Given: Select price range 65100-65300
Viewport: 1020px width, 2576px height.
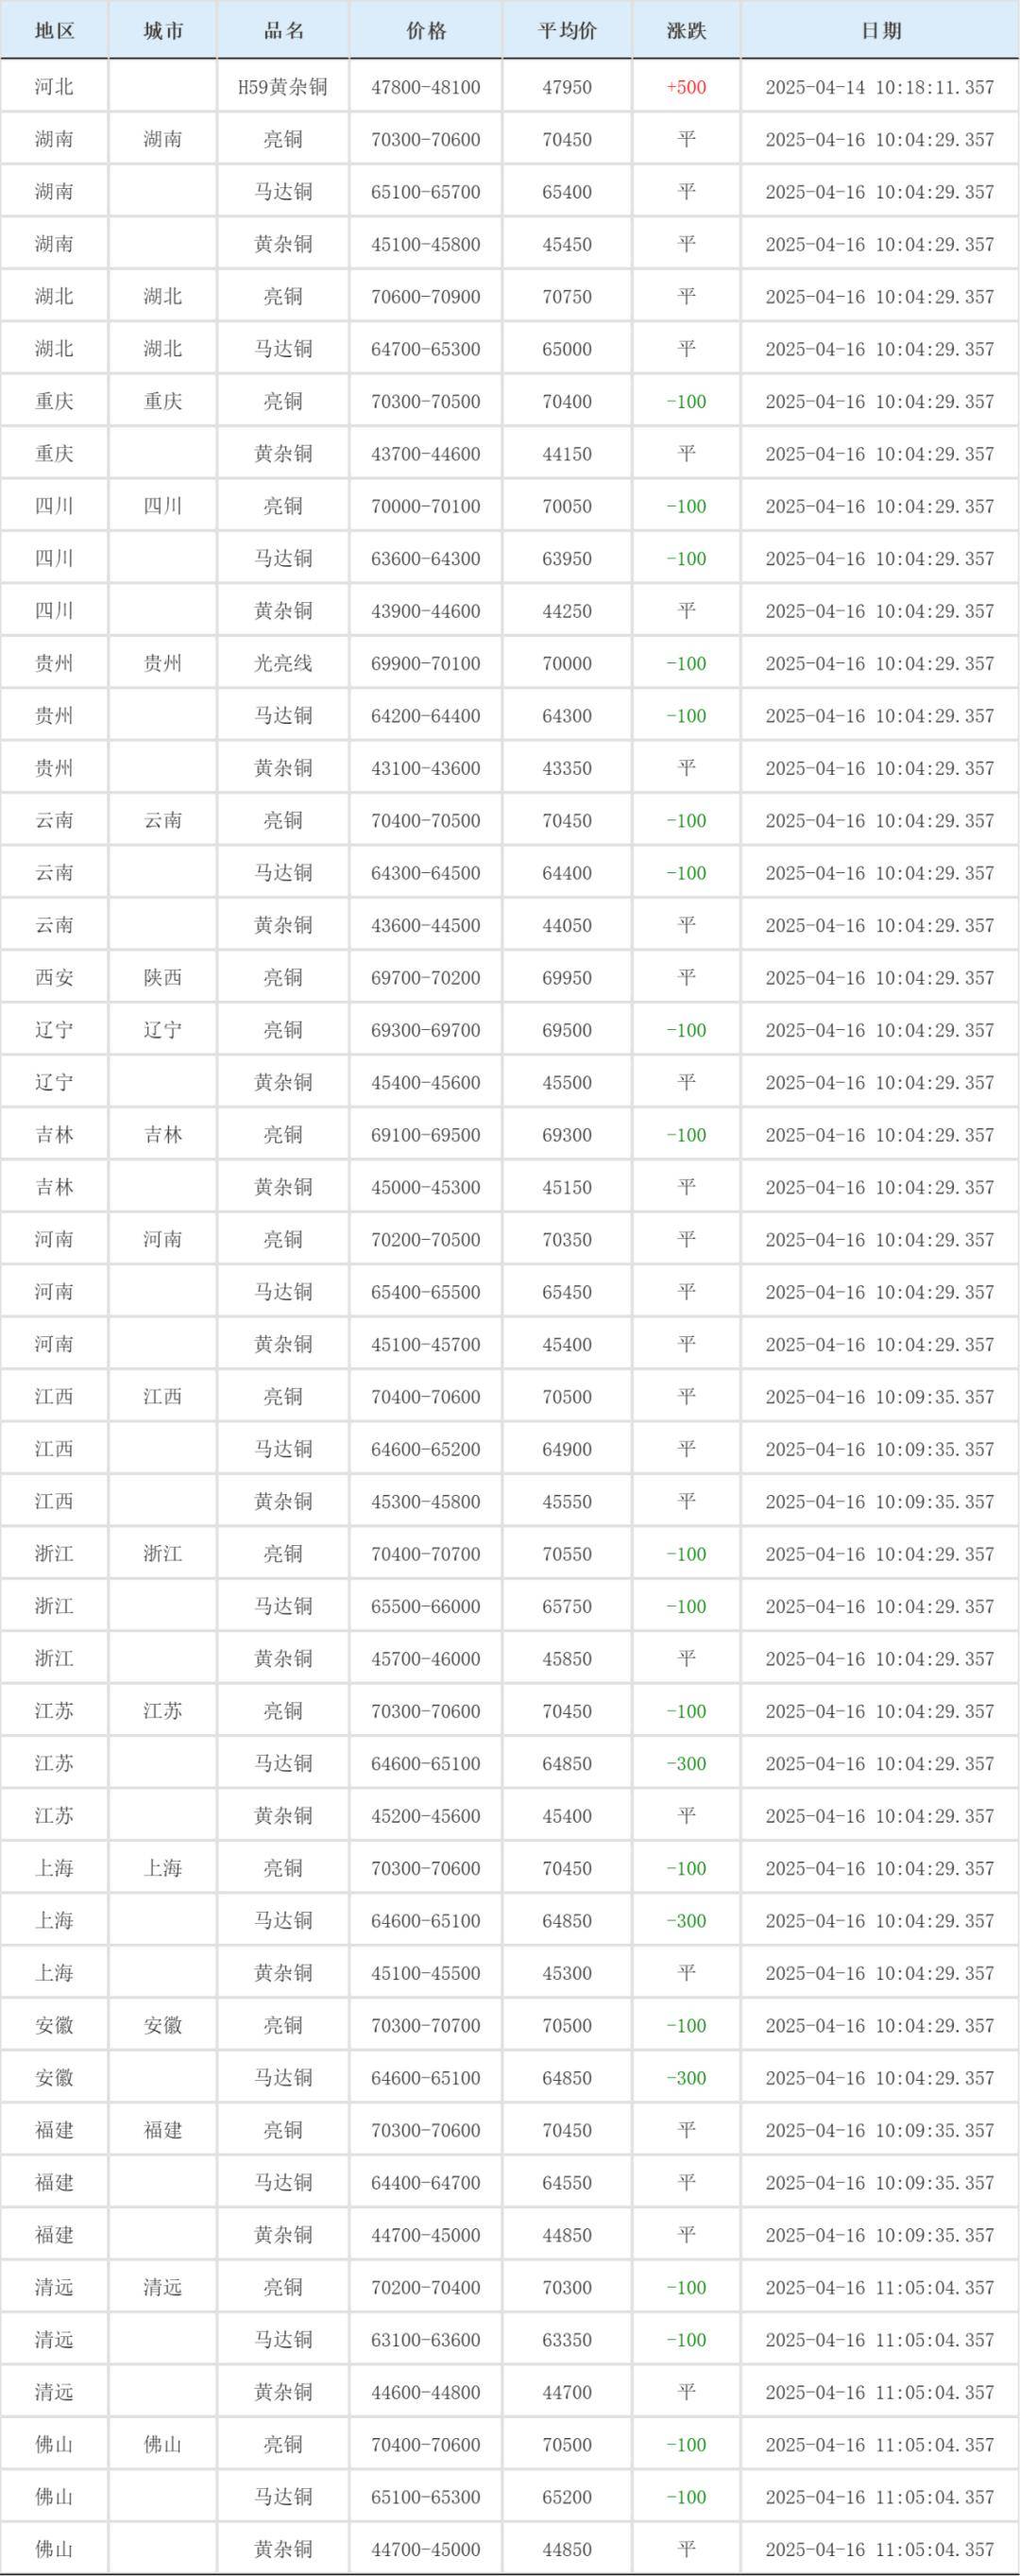Looking at the screenshot, I should pyautogui.click(x=426, y=2497).
